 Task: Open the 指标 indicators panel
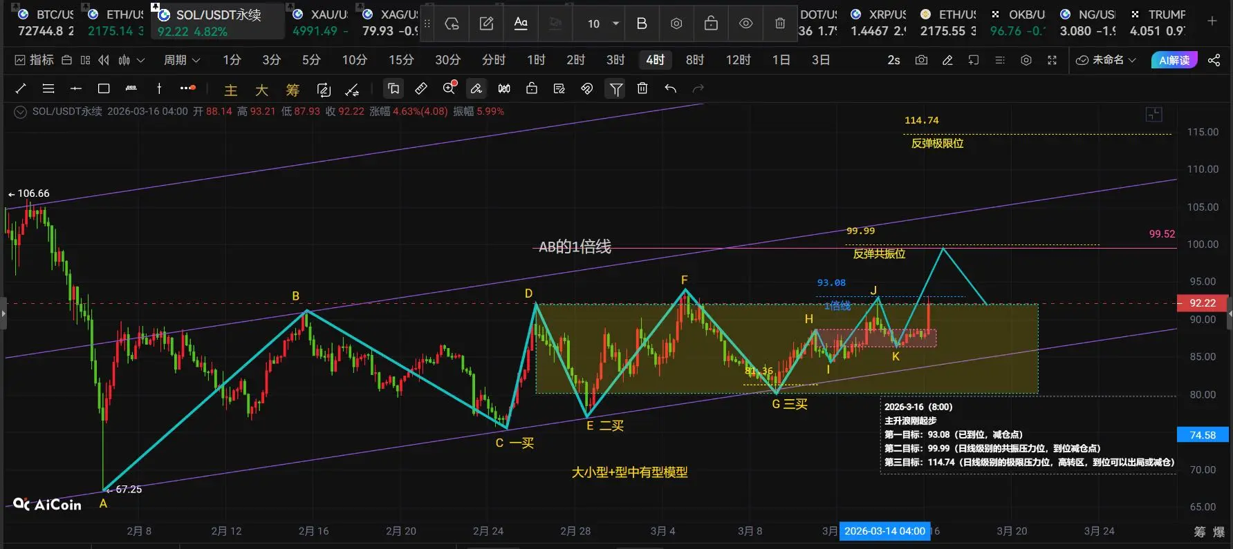[35, 60]
